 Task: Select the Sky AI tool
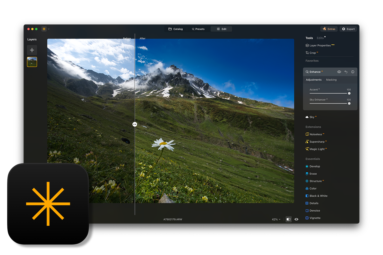[312, 117]
